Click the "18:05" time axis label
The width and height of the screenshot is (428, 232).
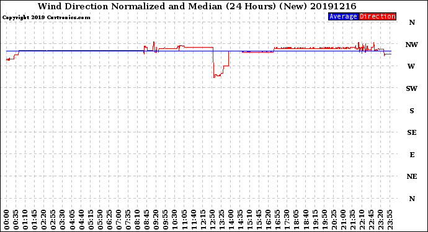pos(296,220)
